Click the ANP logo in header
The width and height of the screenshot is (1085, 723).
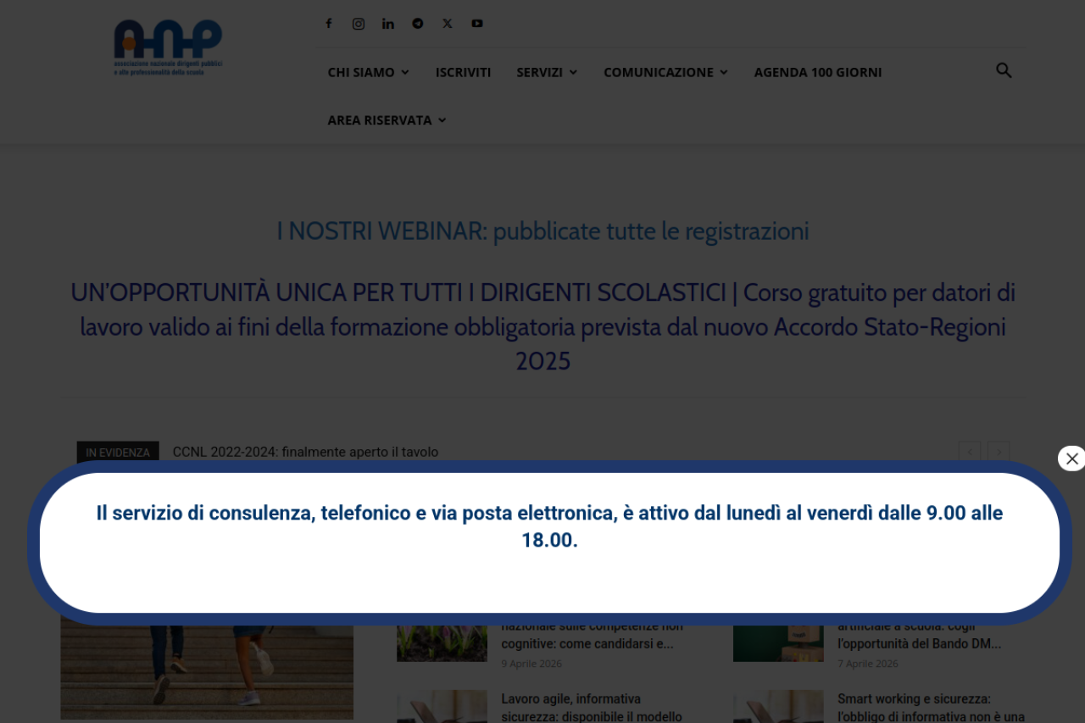168,47
